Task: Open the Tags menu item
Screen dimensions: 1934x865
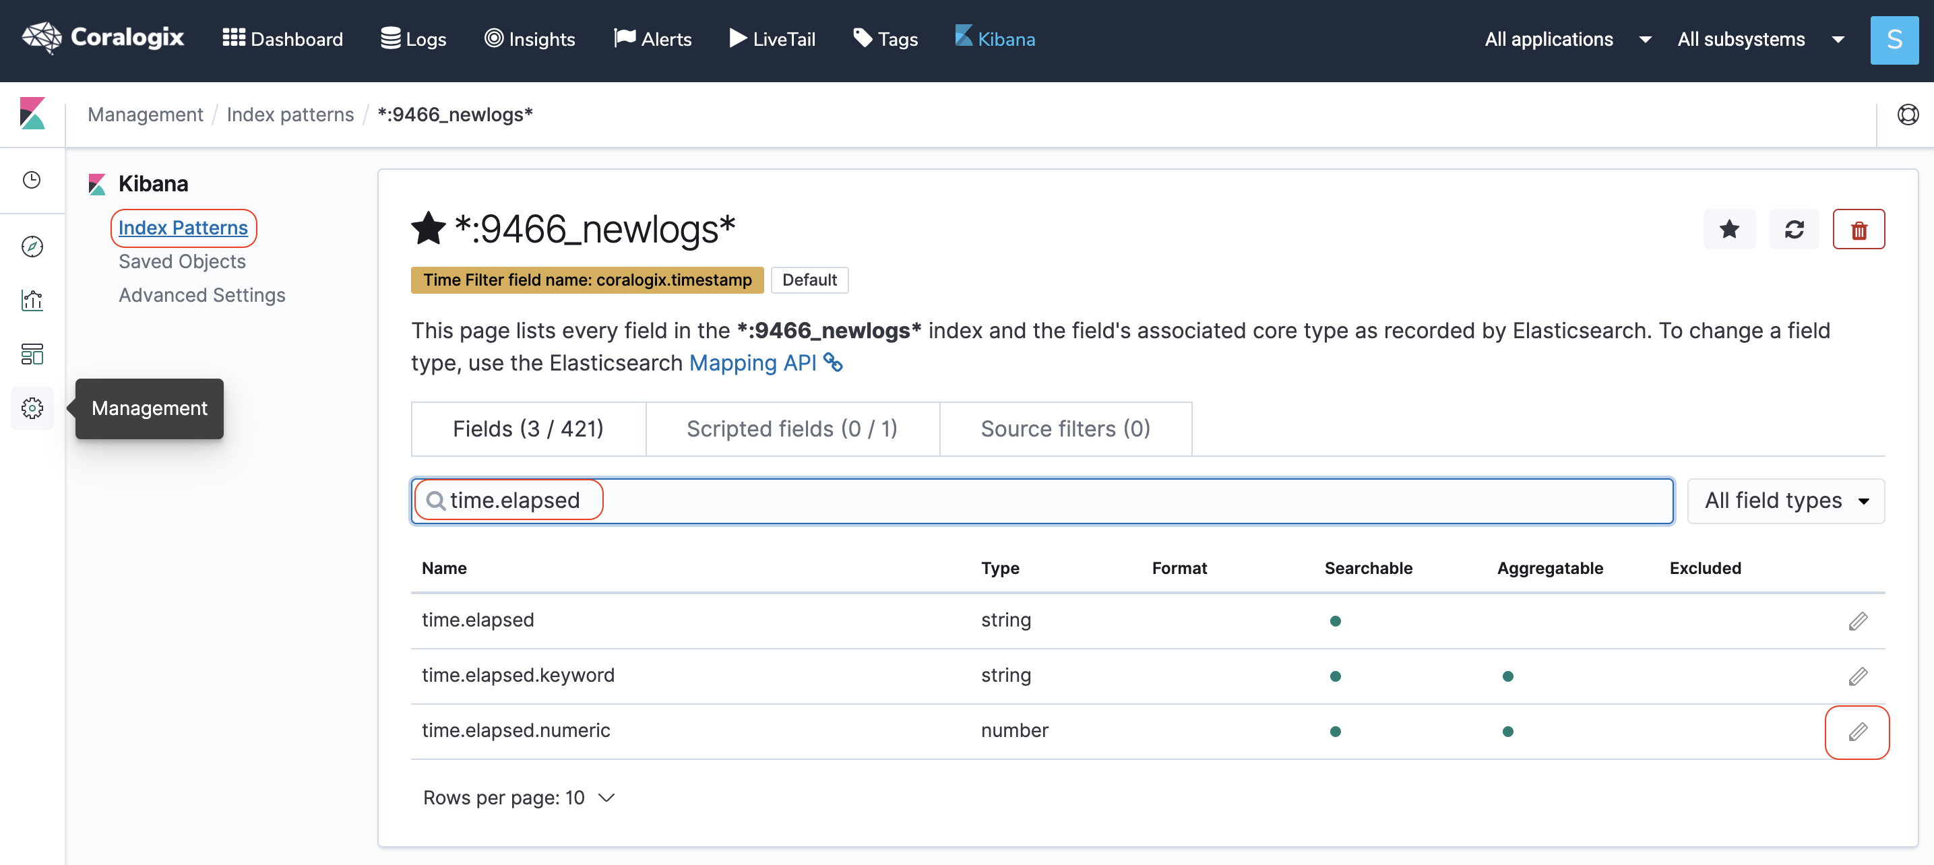Action: (885, 38)
